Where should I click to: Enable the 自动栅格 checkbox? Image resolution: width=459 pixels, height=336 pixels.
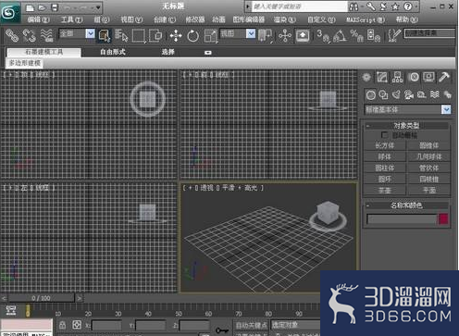tap(384, 135)
